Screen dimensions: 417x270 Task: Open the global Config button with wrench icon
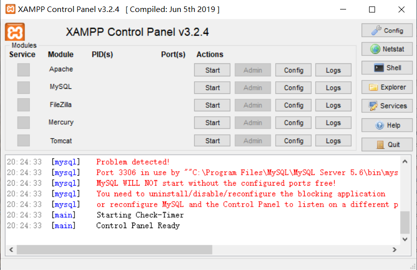tap(387, 30)
